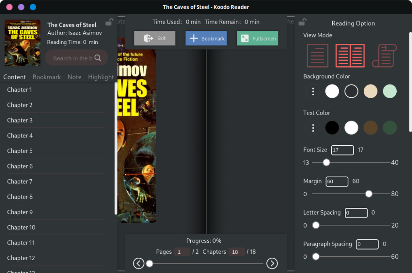Select Chapter 12 in the sidebar

tap(21, 258)
